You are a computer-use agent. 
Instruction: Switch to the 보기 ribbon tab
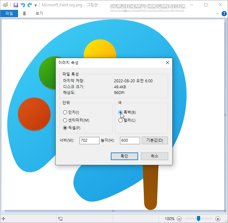[39, 13]
